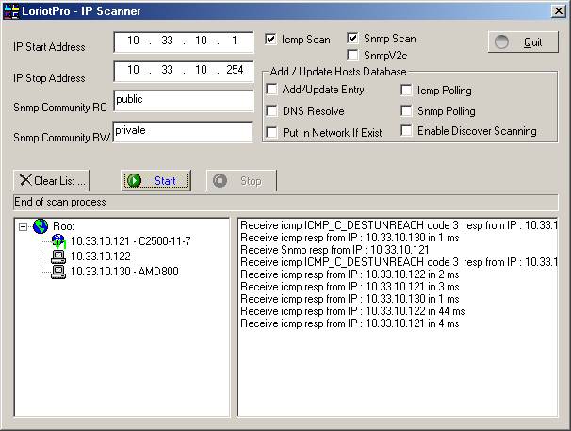The image size is (571, 431).
Task: Click the globe icon next to Root
Action: (41, 226)
